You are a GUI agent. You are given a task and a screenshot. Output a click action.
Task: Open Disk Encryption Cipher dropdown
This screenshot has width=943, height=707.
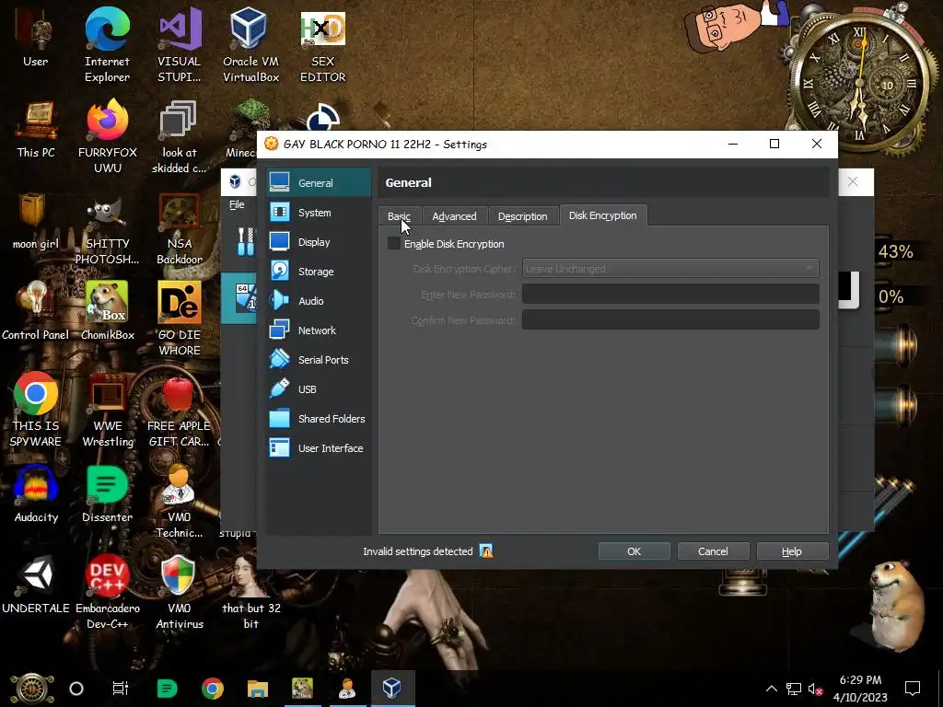[x=670, y=268]
